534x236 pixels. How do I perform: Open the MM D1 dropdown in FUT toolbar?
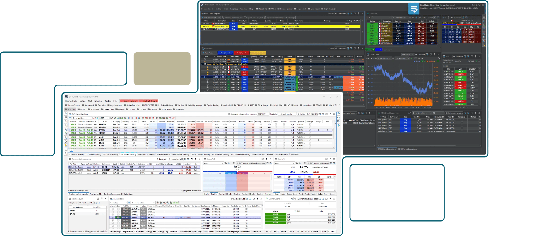click(x=103, y=118)
